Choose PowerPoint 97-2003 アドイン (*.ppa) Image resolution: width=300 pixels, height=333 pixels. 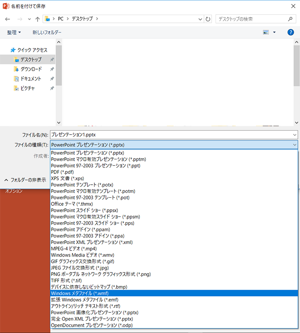(174, 236)
